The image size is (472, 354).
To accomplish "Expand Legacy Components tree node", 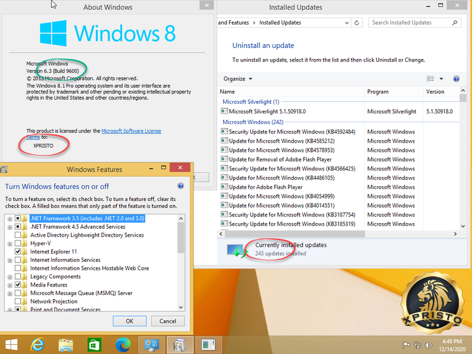I will tap(10, 277).
